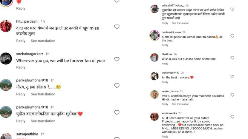The height and width of the screenshot is (139, 248).
Task: Like snehalnagarkarr's comment with the heart
Action: pyautogui.click(x=117, y=59)
